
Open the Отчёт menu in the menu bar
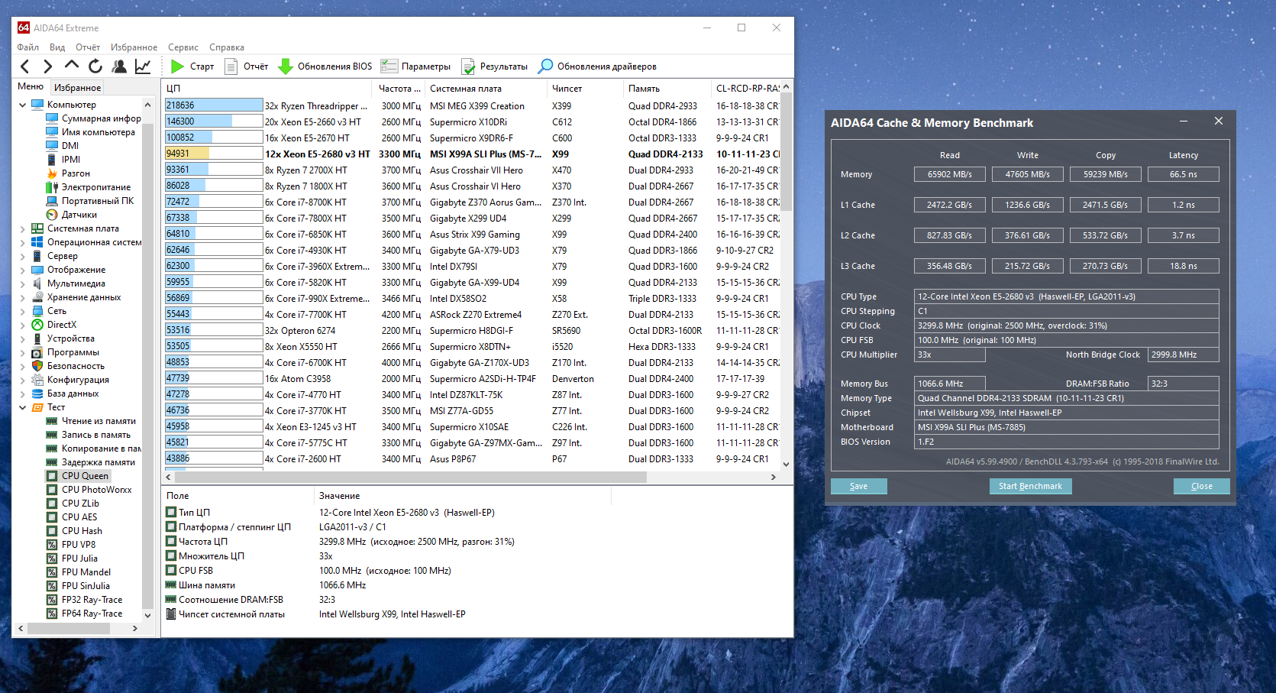(88, 47)
